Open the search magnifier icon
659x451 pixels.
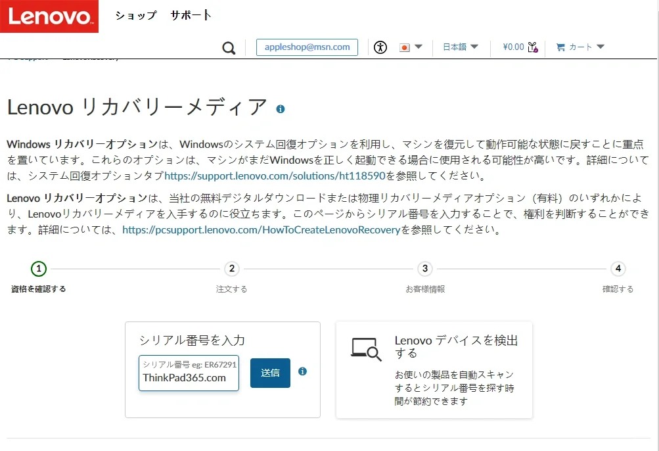[229, 48]
